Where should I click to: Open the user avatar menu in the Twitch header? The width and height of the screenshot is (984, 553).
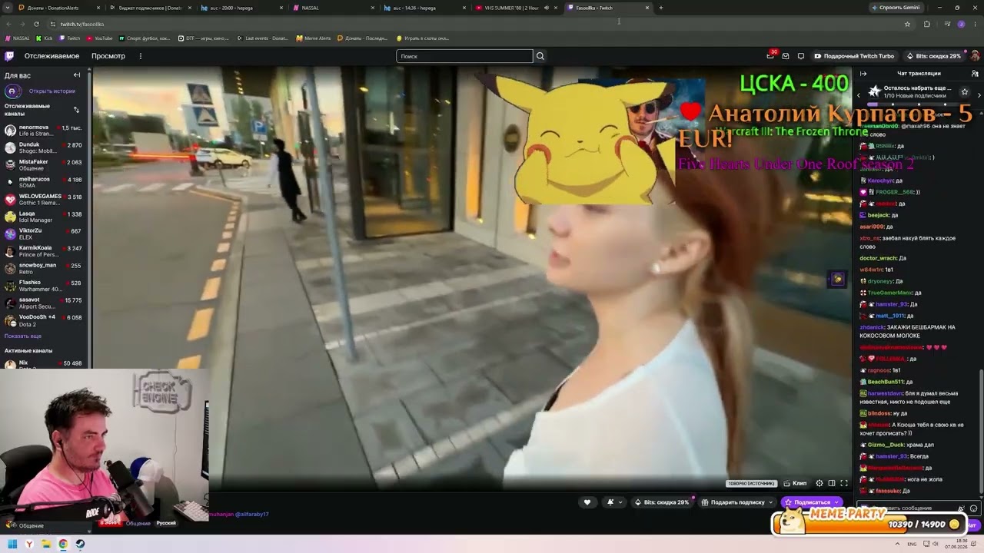coord(975,56)
